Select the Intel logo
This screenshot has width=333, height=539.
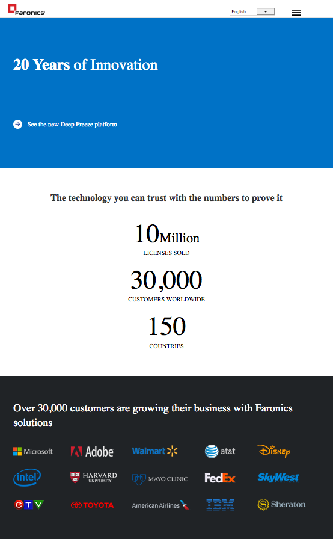(27, 478)
